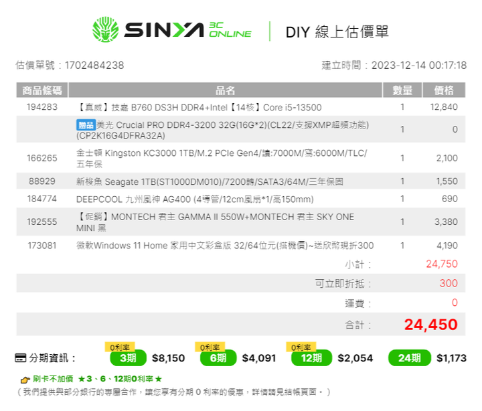Click the 小計 amount 24,750
Screen dimensions: 482x411
tap(442, 264)
